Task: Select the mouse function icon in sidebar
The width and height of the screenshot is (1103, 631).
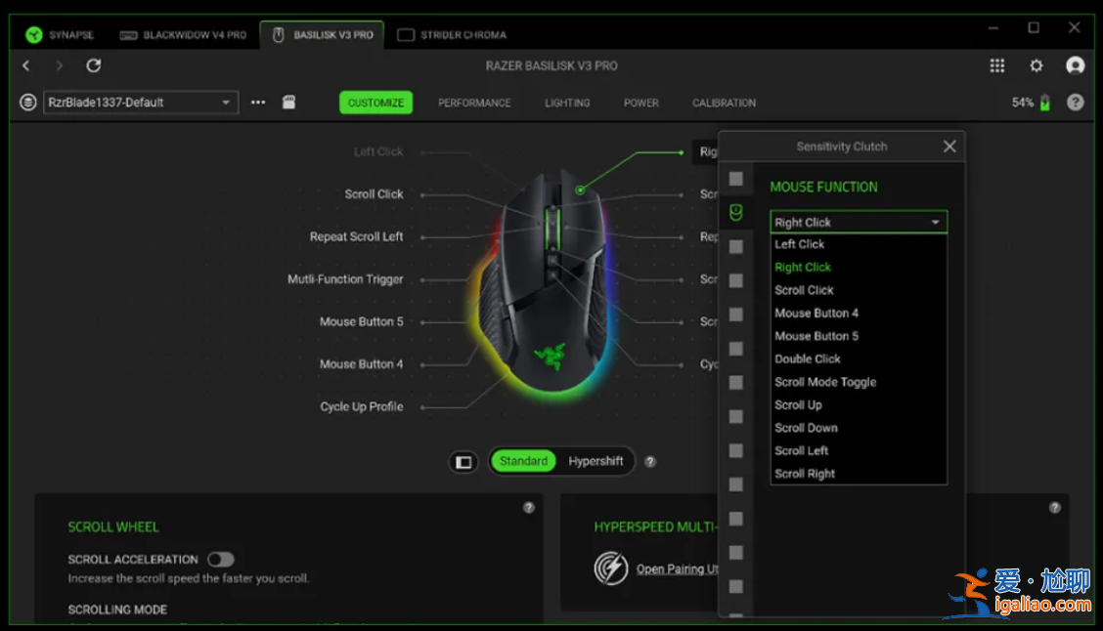Action: pos(736,213)
